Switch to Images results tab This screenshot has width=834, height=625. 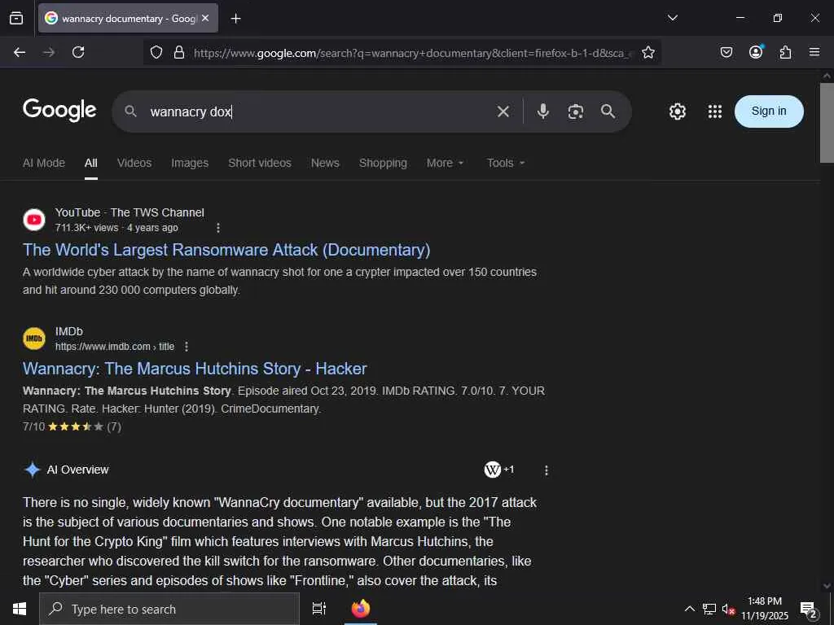[190, 163]
